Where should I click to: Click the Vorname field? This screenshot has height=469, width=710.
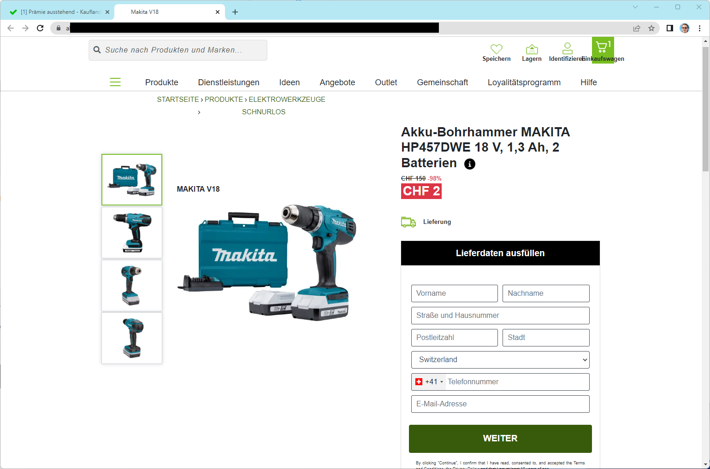click(x=455, y=293)
